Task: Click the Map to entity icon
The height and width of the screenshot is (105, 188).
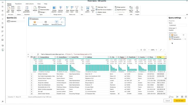Action: tap(131, 8)
